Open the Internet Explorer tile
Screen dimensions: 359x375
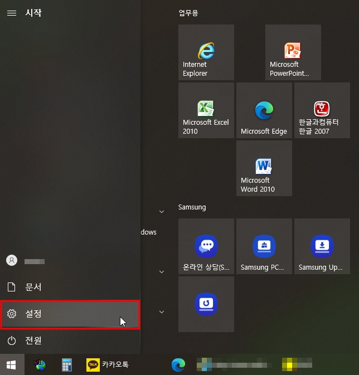(206, 52)
